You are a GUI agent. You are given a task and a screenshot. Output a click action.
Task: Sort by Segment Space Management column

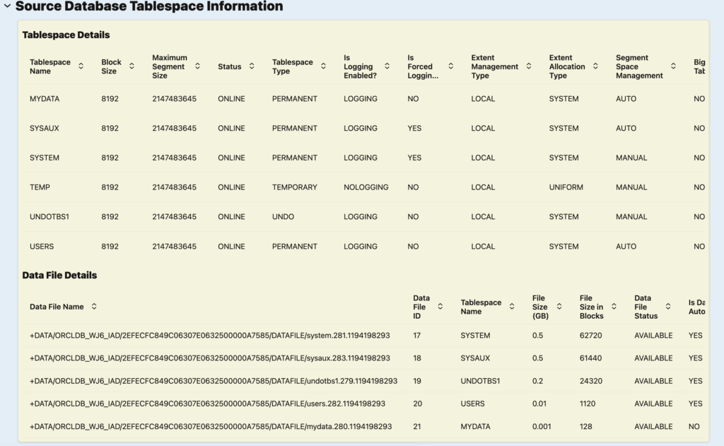pyautogui.click(x=672, y=66)
